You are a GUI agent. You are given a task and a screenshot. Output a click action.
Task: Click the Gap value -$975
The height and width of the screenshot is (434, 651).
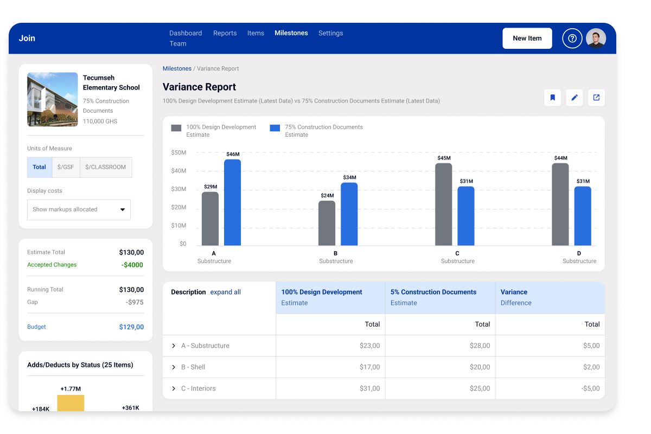[135, 302]
